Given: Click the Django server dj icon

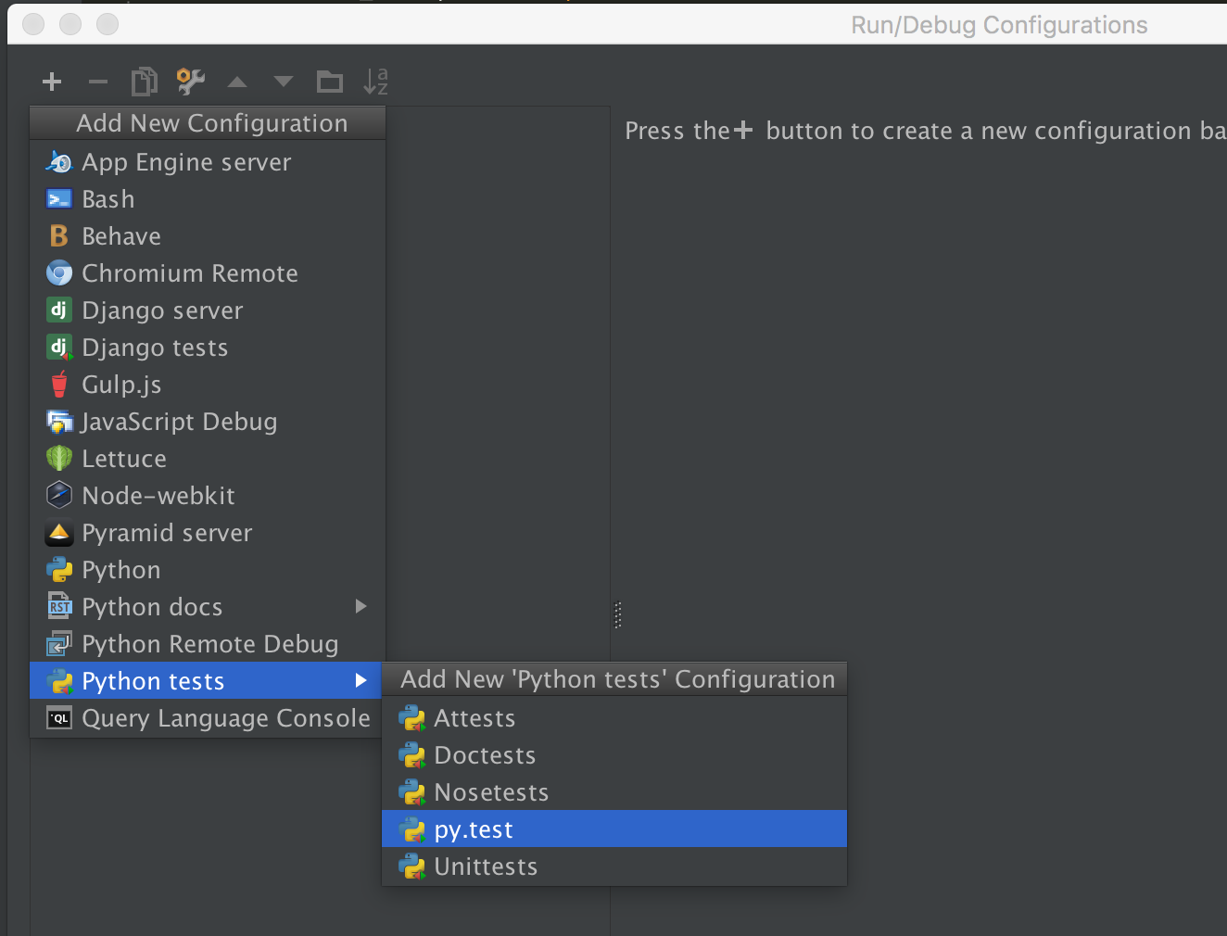Looking at the screenshot, I should [58, 310].
